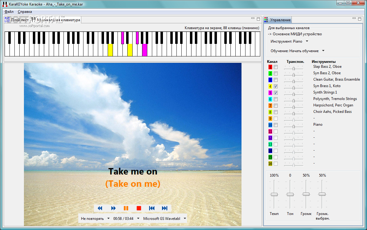The width and height of the screenshot is (367, 230).
Task: Minimize the keyboard panel
Action: click(253, 18)
